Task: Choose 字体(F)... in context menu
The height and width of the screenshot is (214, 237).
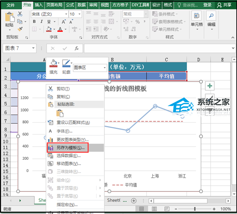Action: tap(75, 131)
